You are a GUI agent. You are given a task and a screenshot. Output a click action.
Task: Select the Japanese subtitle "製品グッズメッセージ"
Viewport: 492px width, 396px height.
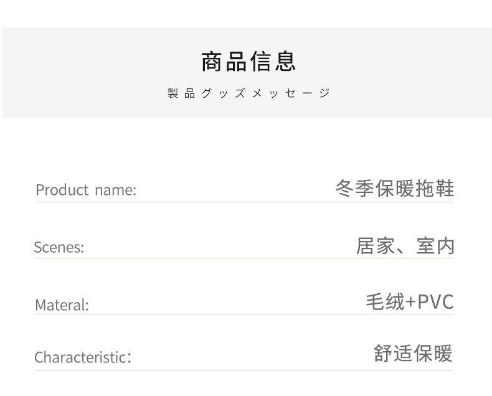click(x=248, y=93)
